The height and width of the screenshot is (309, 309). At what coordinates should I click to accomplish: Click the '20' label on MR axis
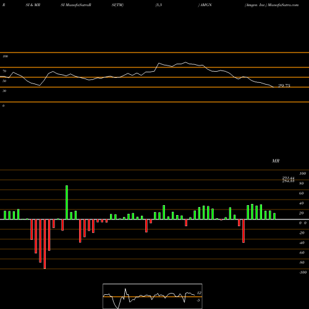302,213
